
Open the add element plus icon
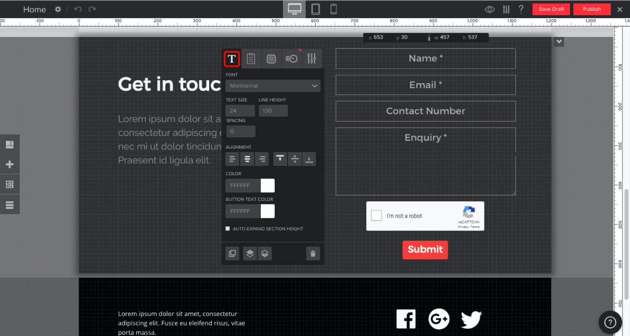pyautogui.click(x=10, y=164)
